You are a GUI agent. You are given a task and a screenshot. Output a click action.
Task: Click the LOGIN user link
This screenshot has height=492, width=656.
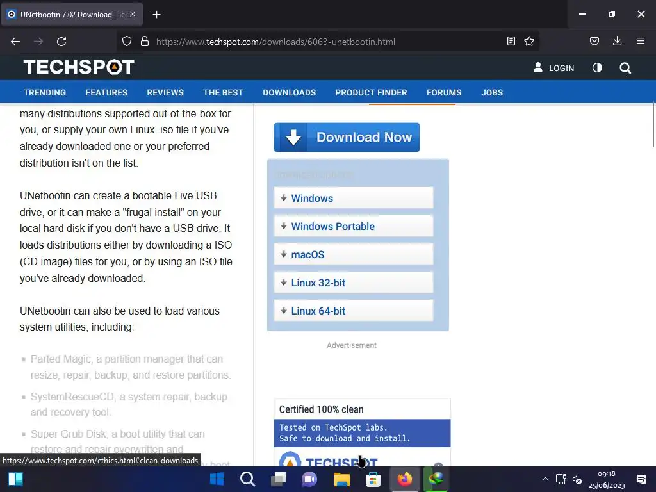[554, 68]
